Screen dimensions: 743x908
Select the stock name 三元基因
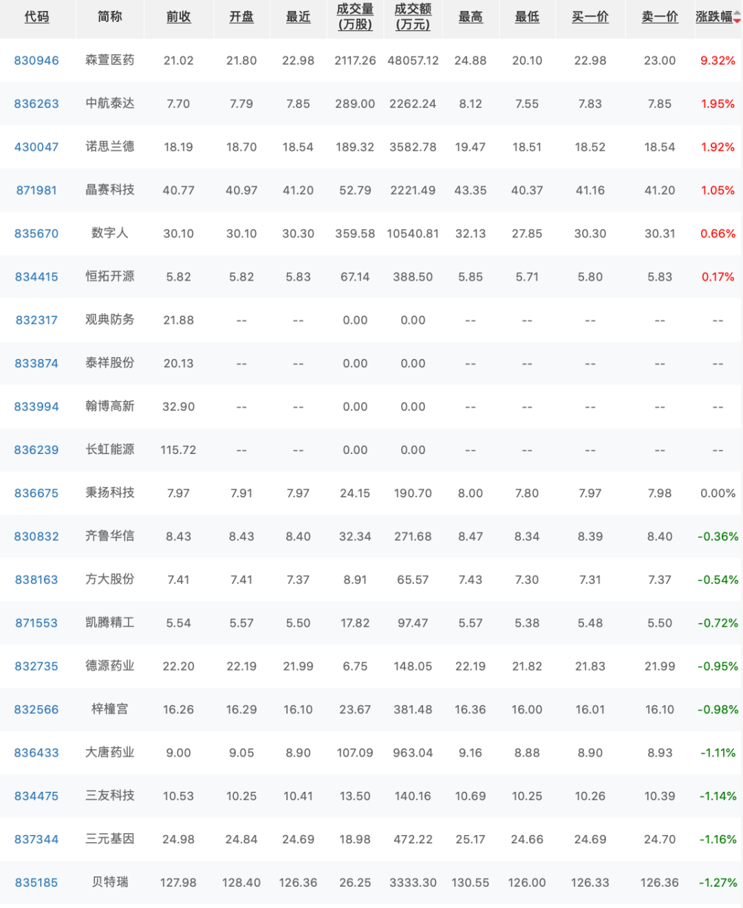[x=110, y=840]
